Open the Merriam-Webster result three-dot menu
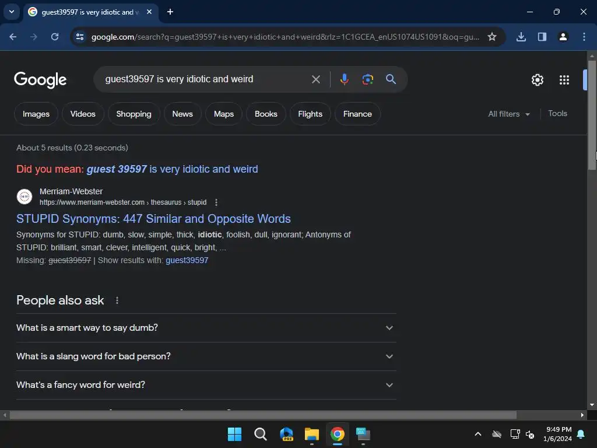597x448 pixels. [216, 202]
